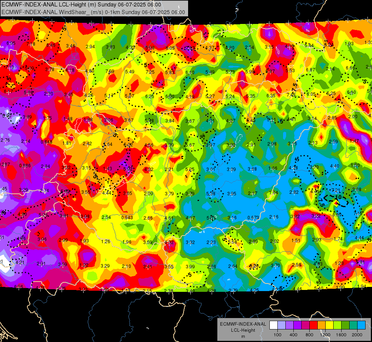
Task: Click the wind shear value 1.47
Action: coord(354,141)
